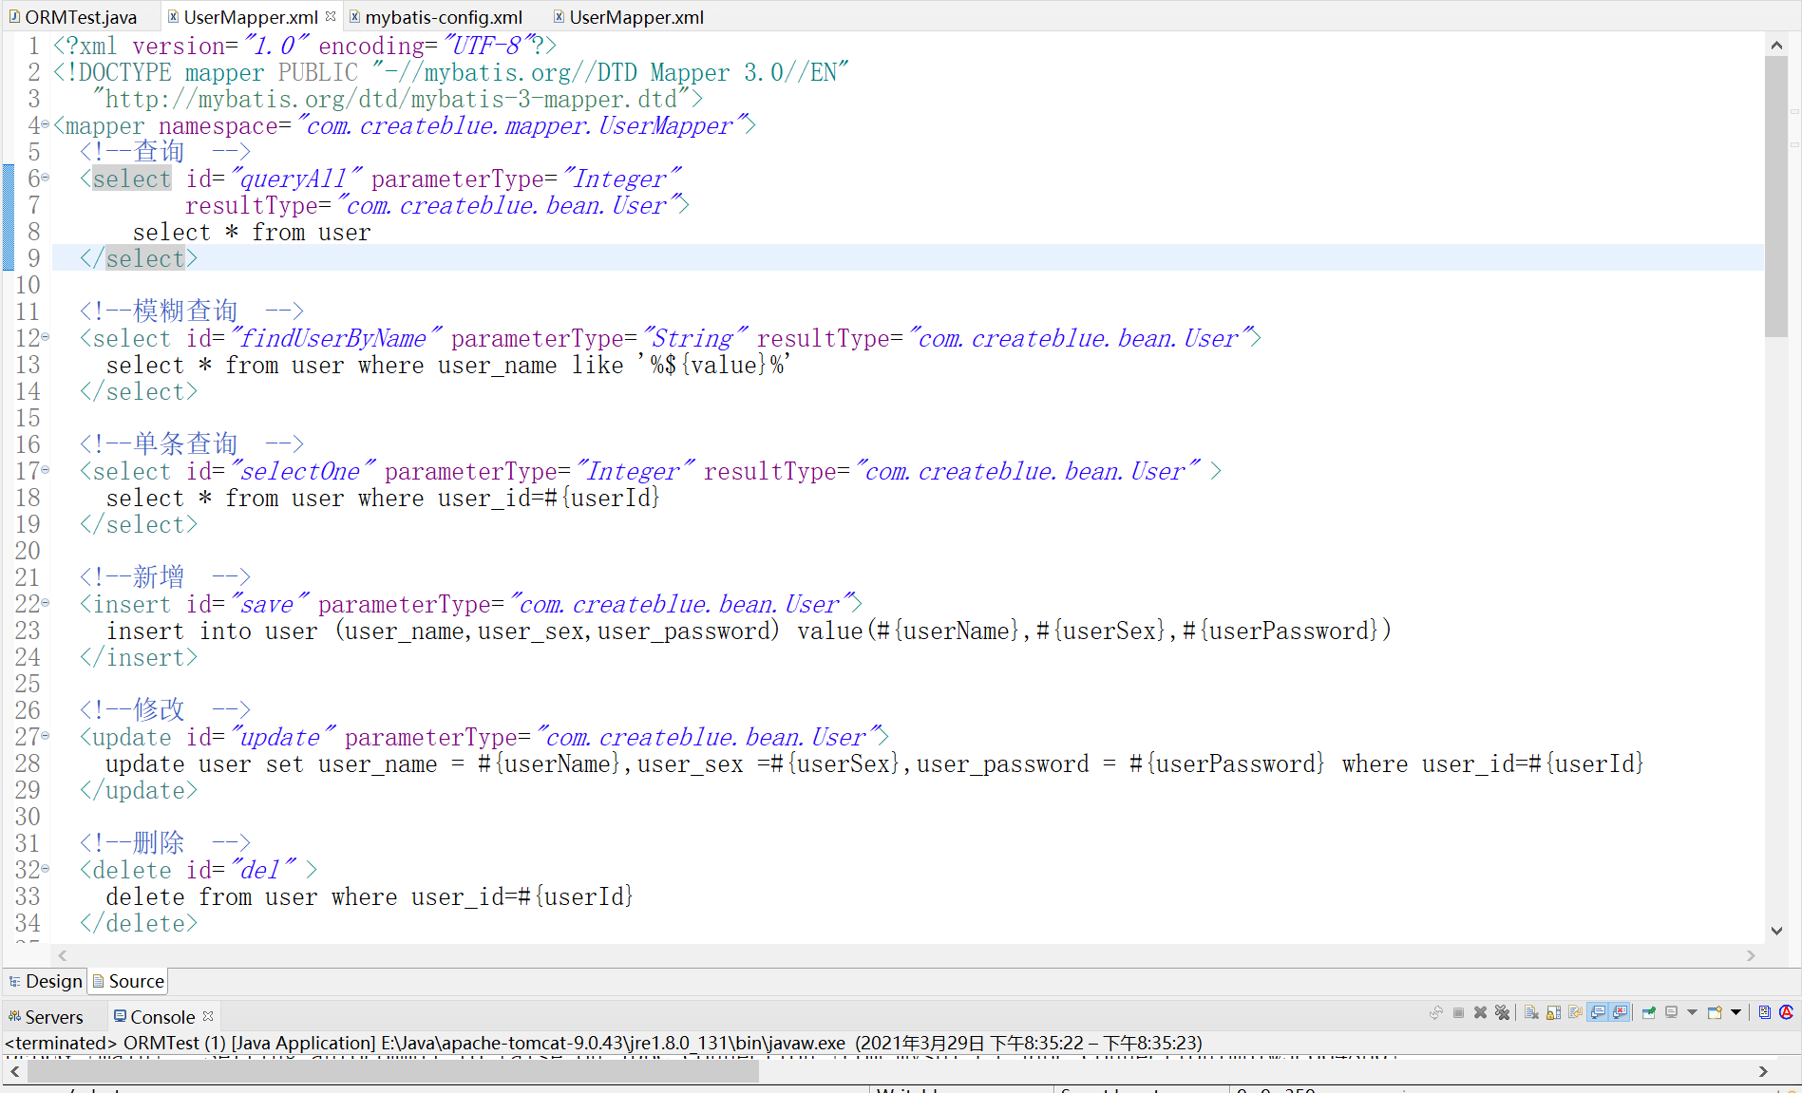Open the Open Console dropdown arrow
Screen dimensions: 1802x1093
point(1736,1012)
